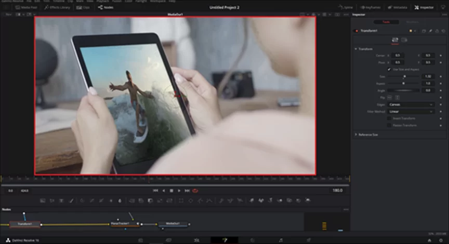Add a Color Corrector node from the toolbar
Image resolution: width=449 pixels, height=244 pixels.
click(82, 201)
